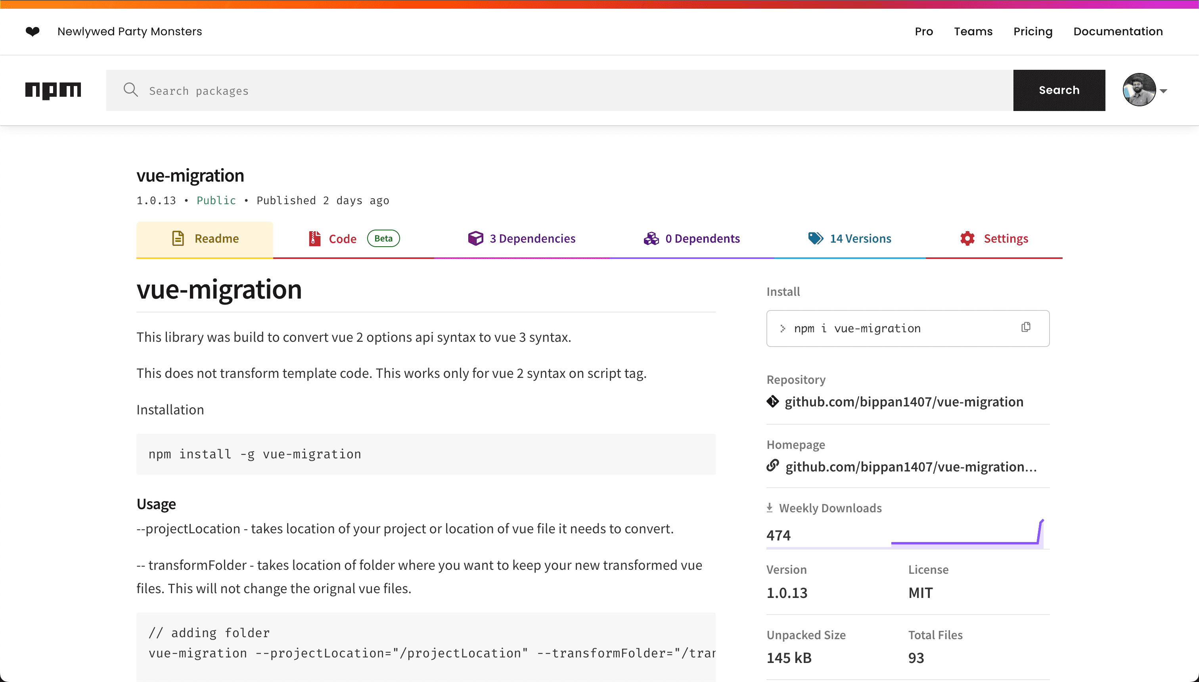Click the Settings gear icon
This screenshot has width=1199, height=682.
tap(967, 238)
